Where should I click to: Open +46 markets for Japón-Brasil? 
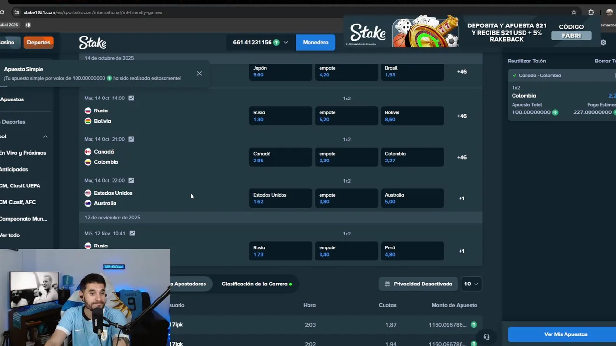(462, 72)
